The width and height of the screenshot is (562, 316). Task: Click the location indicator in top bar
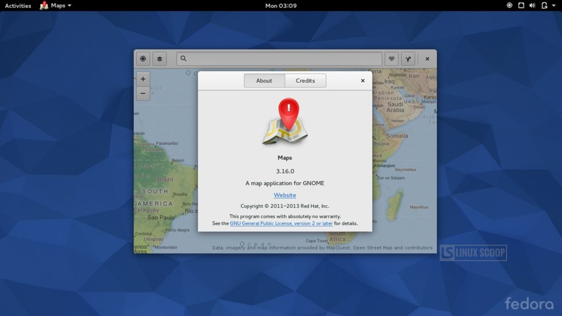509,5
